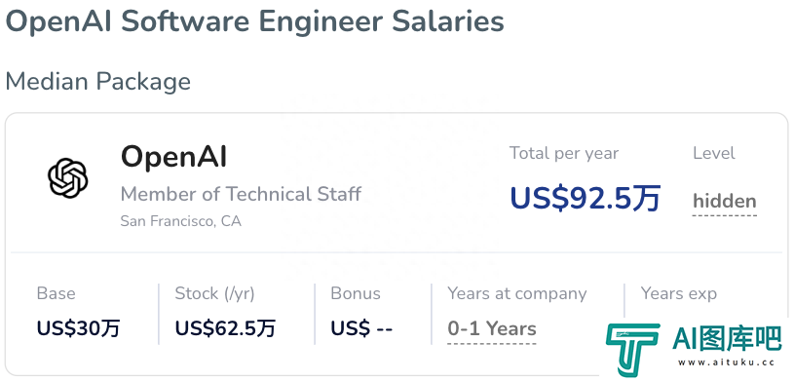The image size is (794, 381).
Task: Click the OpenAI Software Engineer Salaries title
Action: 254,21
